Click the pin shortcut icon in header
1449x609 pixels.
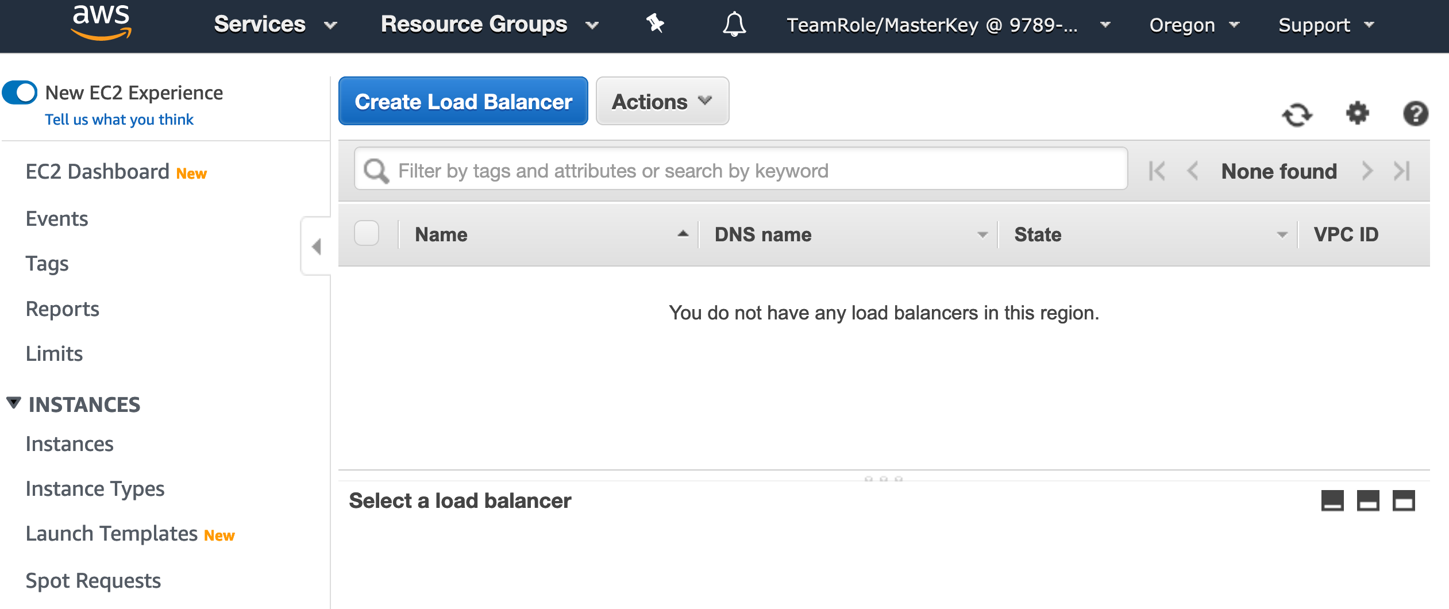[655, 24]
